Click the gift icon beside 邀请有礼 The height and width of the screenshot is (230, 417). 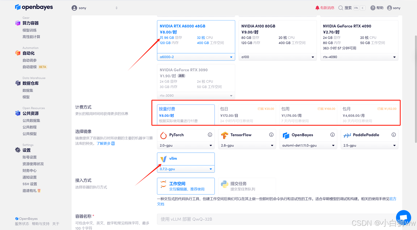[x=39, y=191]
